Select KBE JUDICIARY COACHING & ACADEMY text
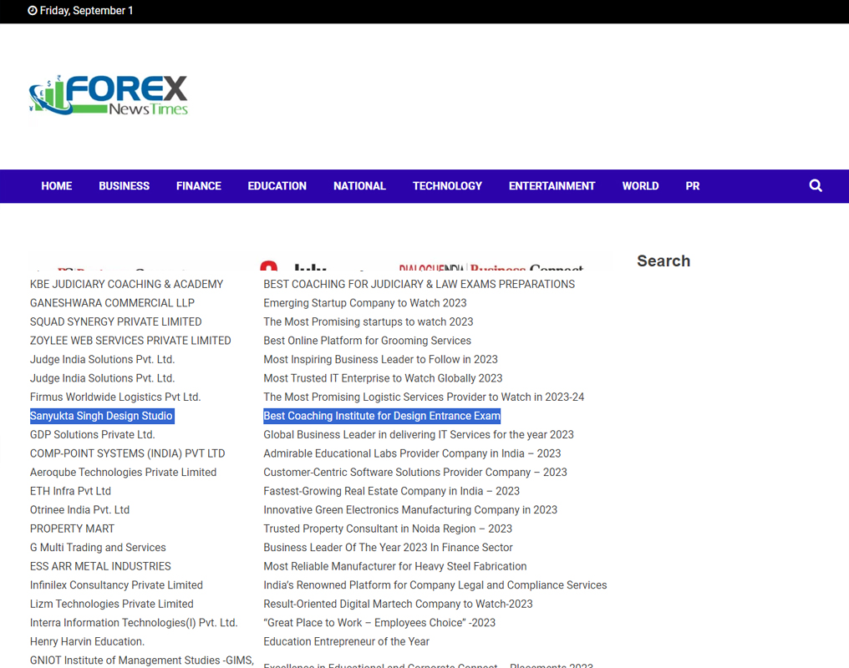Viewport: 849px width, 668px height. click(x=127, y=284)
